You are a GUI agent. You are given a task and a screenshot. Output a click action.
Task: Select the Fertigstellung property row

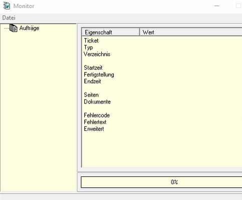(99, 74)
